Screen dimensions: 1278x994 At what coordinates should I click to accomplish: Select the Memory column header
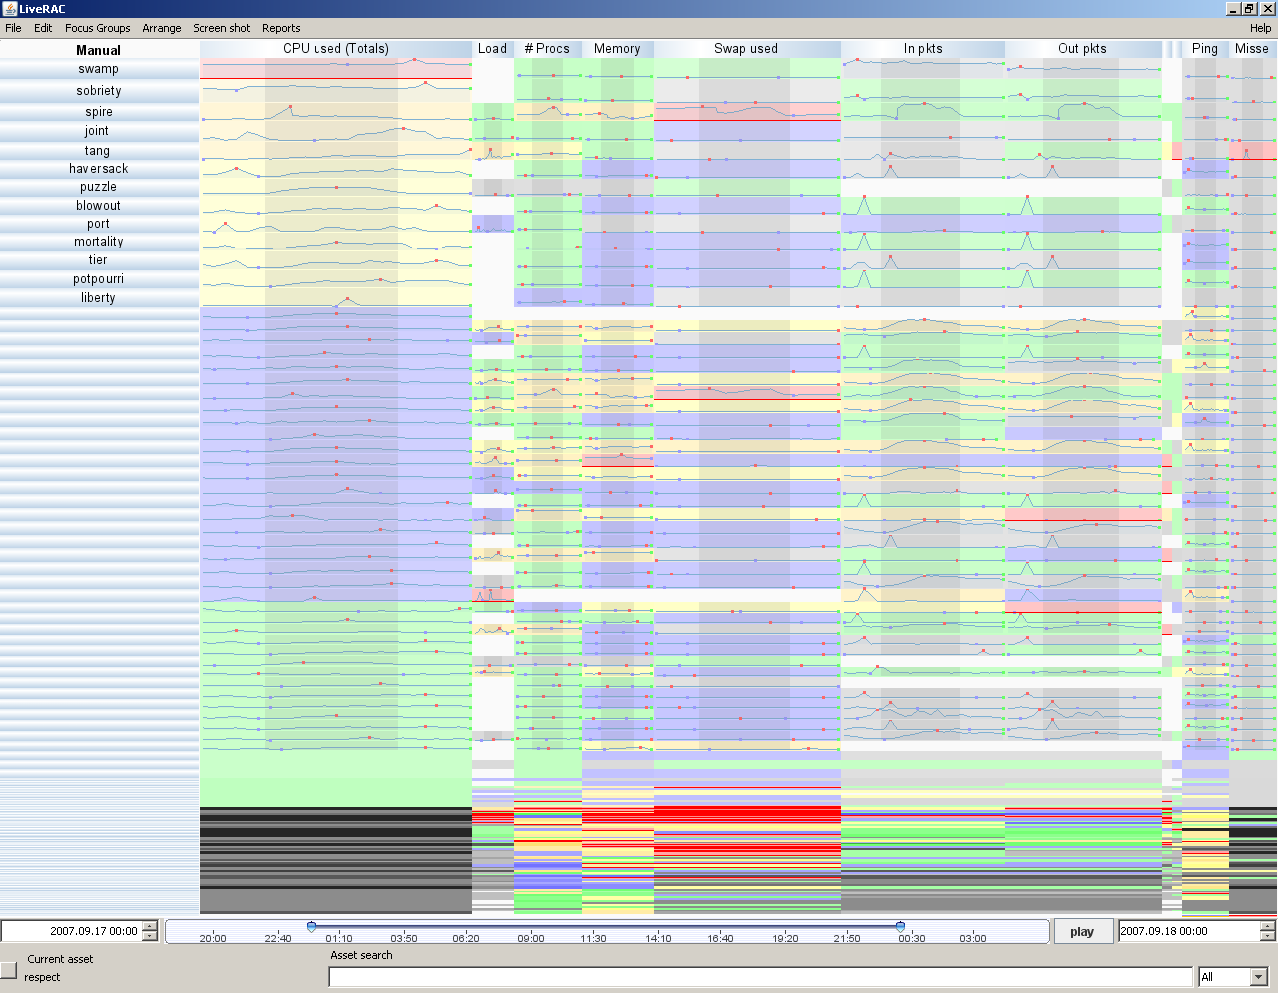click(617, 48)
